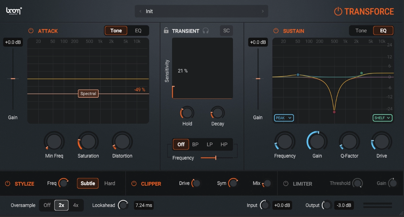Select the HP transient filter
Image resolution: width=404 pixels, height=217 pixels.
(224, 145)
